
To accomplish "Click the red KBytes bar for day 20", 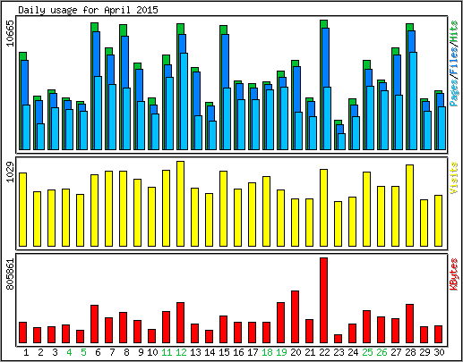I will click(x=295, y=316).
